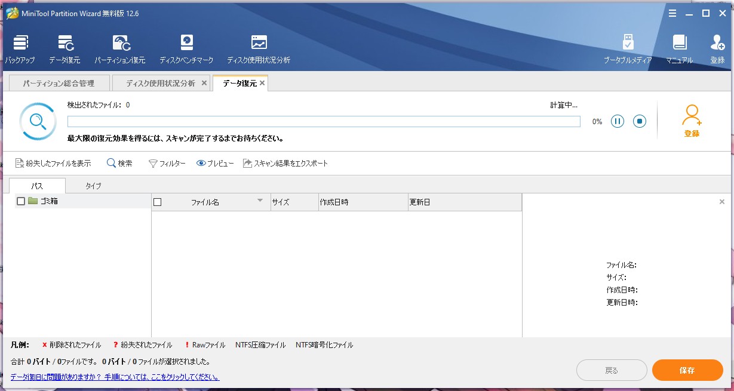
Task: Open the データ復旧 help link at bottom
Action: click(115, 377)
